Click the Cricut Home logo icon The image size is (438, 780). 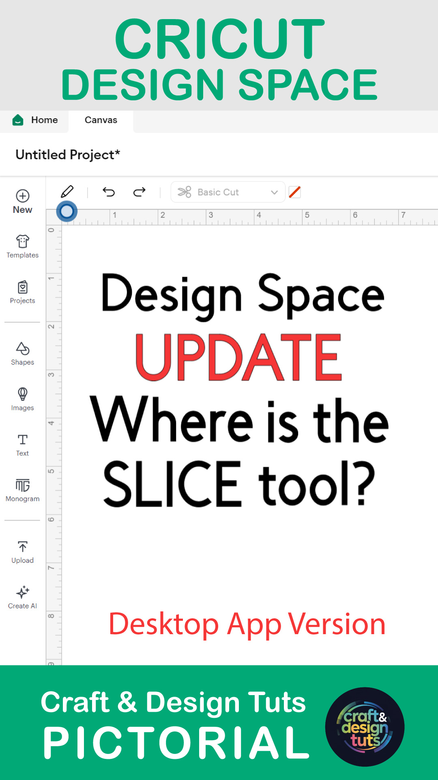point(18,120)
